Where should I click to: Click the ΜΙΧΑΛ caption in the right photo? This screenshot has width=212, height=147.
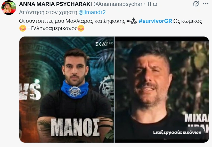197,118
